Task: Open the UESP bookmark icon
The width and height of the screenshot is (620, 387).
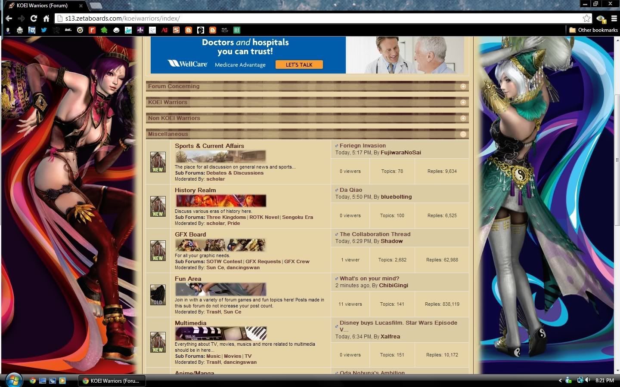Action: click(x=224, y=30)
